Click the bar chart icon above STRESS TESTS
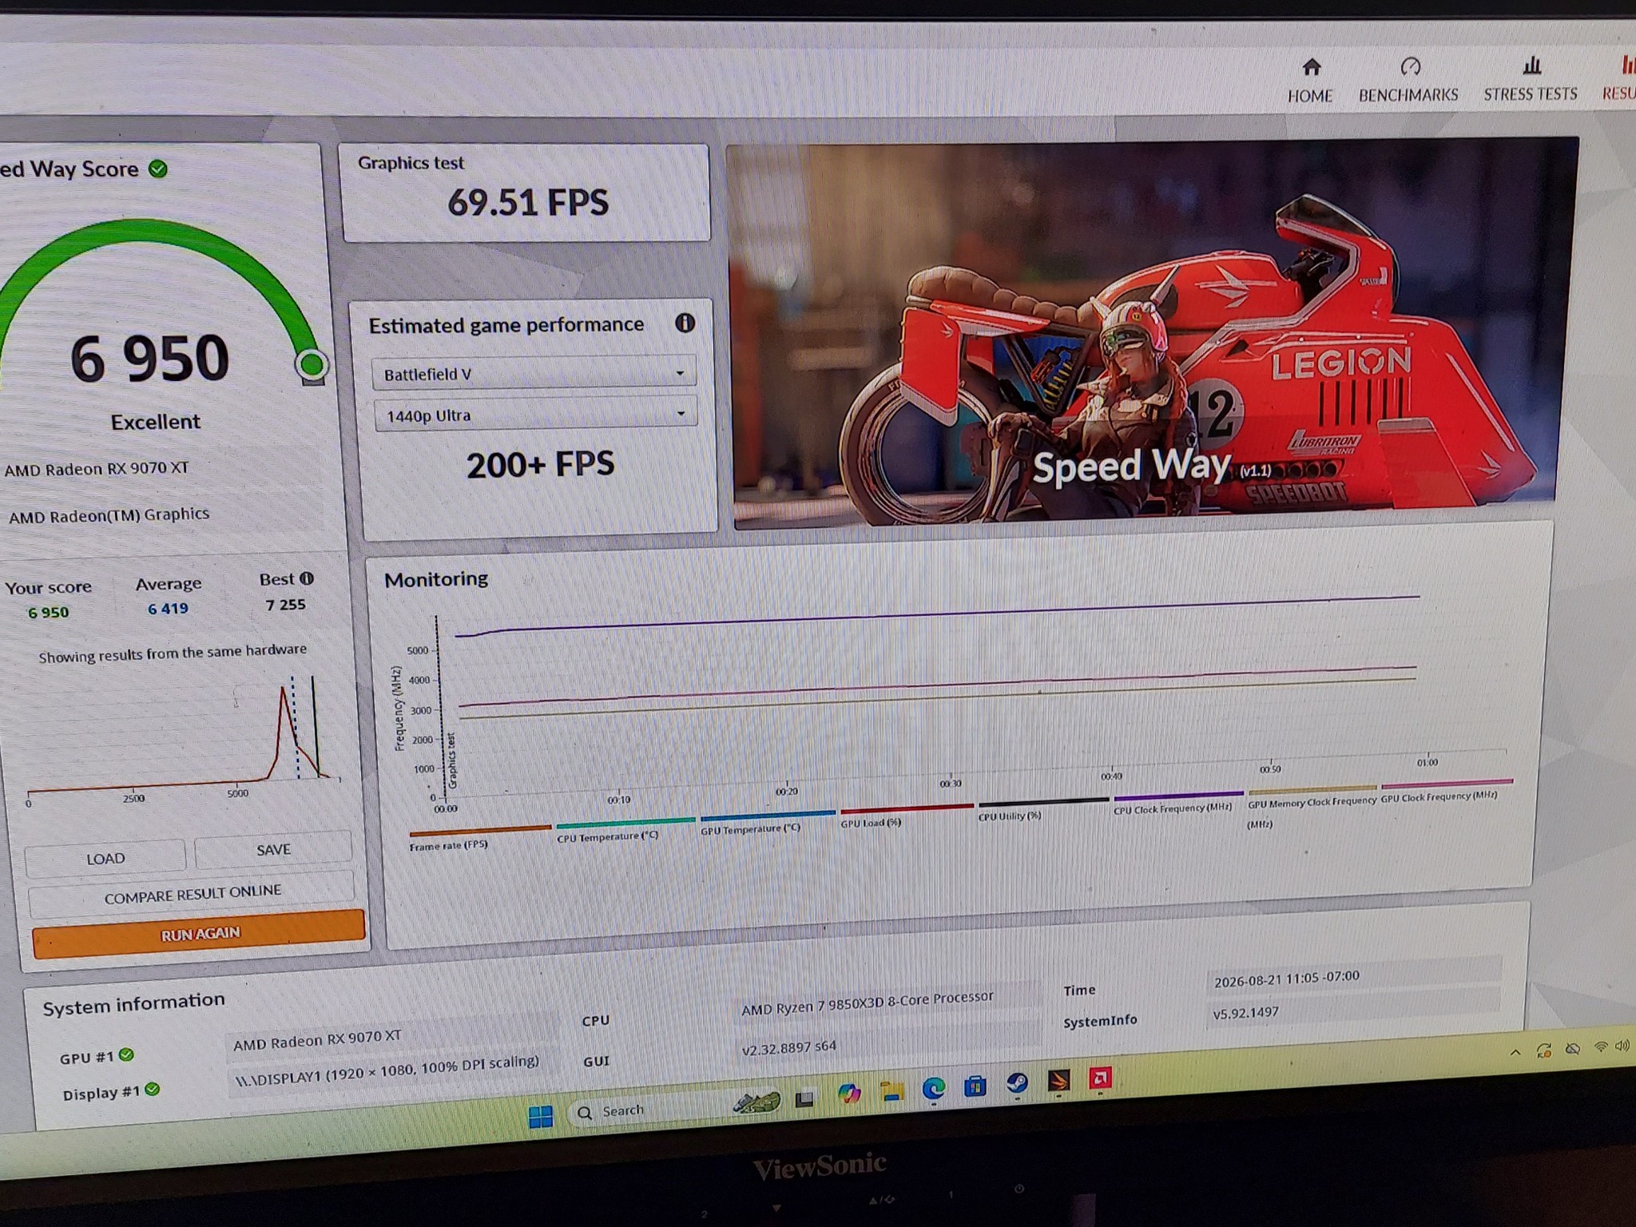1636x1227 pixels. click(x=1531, y=65)
